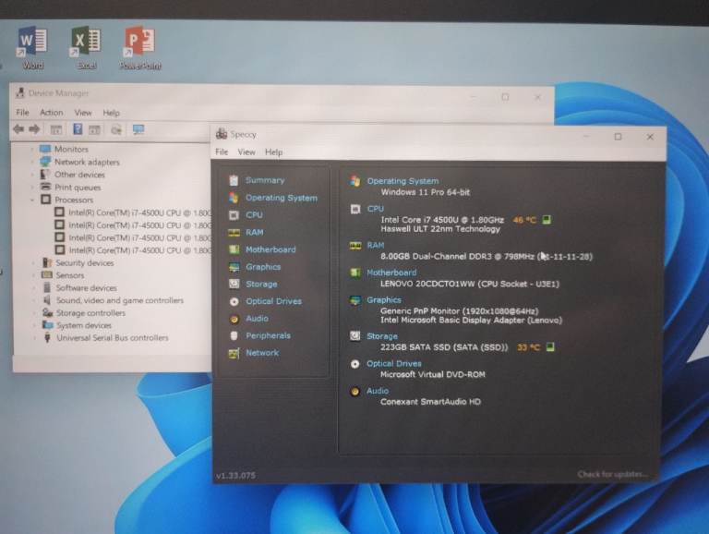Expand the Other devices node
Viewport: 709px width, 534px height.
point(32,175)
